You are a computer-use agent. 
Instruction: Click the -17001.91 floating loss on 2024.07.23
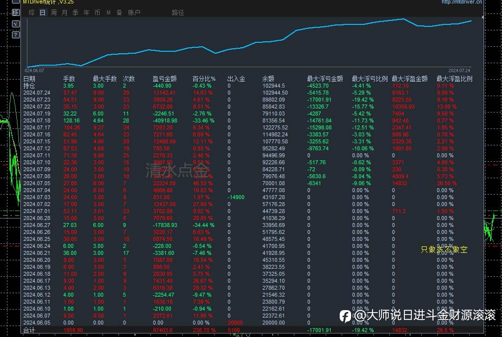click(319, 100)
